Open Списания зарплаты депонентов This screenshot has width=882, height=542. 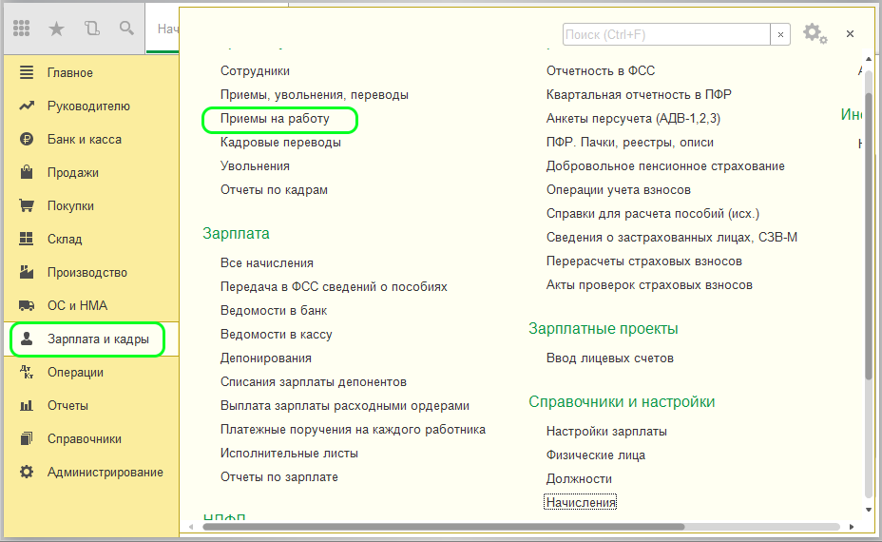coord(314,381)
